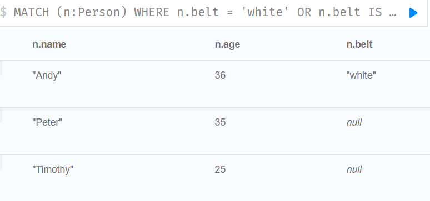430x201 pixels.
Task: Run the Cypher query with play button
Action: point(413,13)
